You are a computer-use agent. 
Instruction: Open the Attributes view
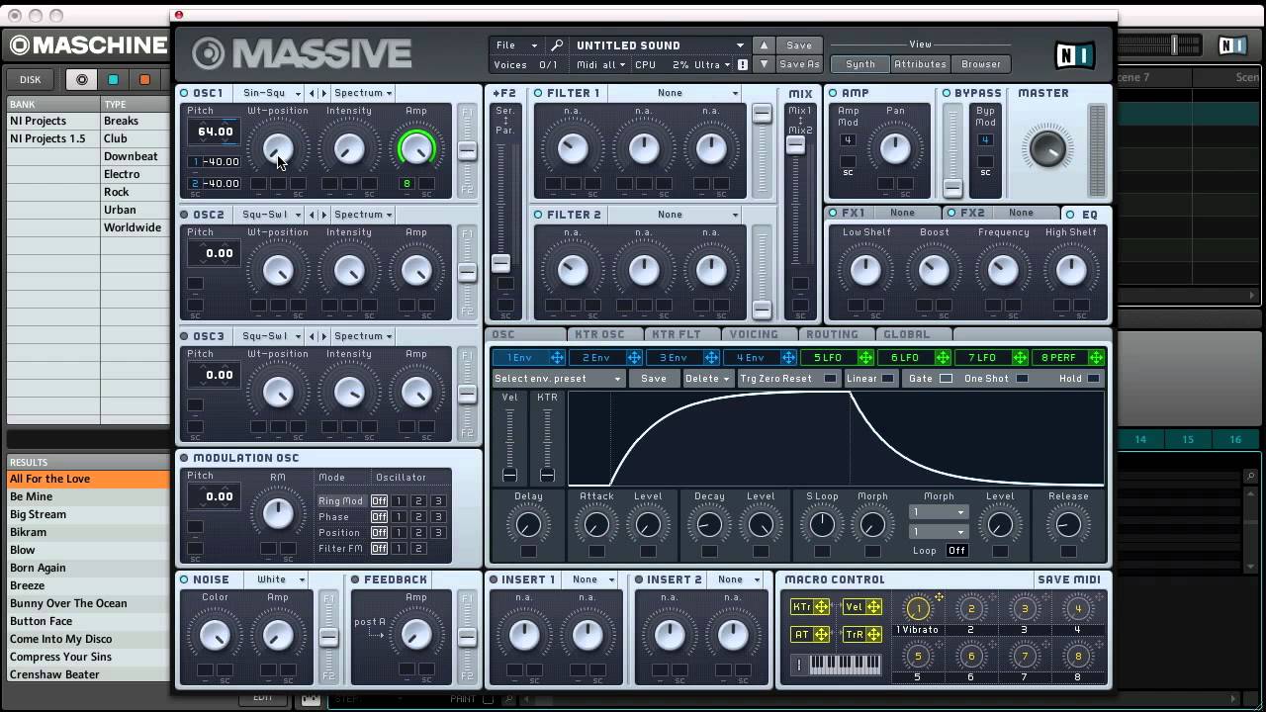(x=920, y=64)
